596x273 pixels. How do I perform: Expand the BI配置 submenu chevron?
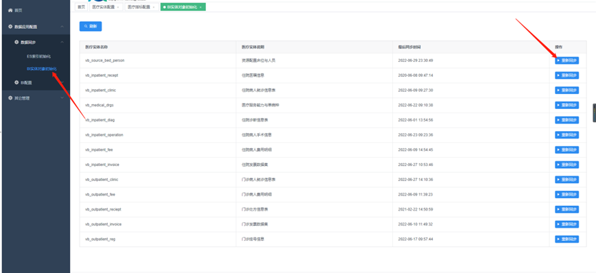(x=62, y=82)
